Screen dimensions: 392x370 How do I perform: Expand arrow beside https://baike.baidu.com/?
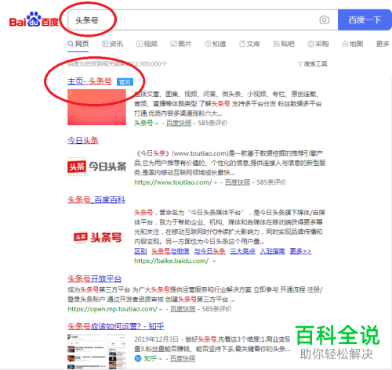[214, 261]
